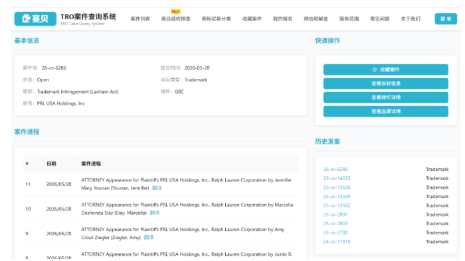Click the Hot badge above 商品侵权排查
The height and width of the screenshot is (261, 465).
(175, 11)
